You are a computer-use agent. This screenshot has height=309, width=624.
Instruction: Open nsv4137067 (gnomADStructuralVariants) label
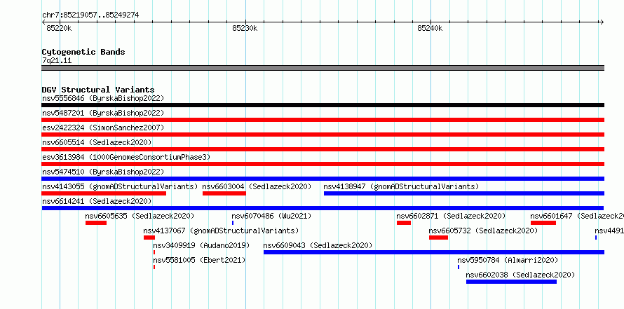point(221,231)
